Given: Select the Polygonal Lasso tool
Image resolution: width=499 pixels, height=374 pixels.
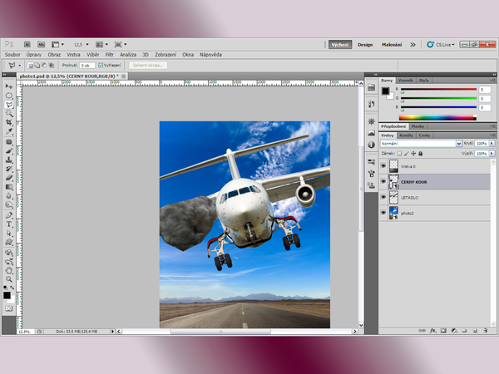Looking at the screenshot, I should 9,104.
